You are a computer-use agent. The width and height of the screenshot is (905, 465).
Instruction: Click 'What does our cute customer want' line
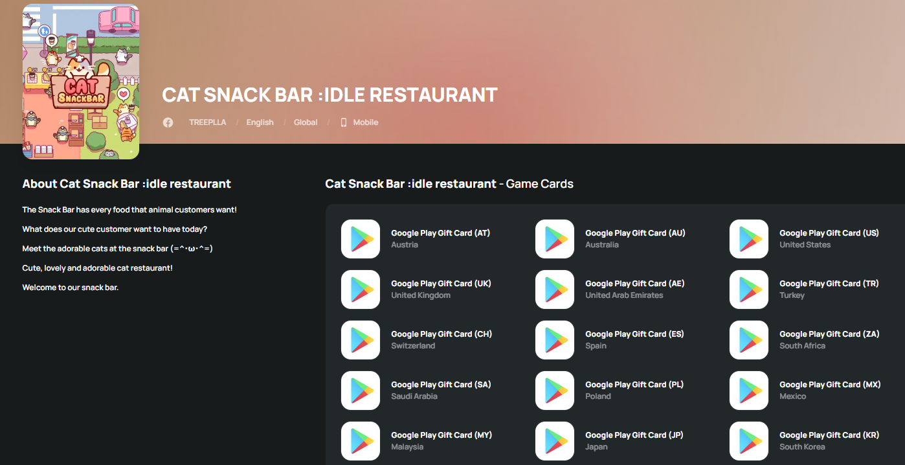pyautogui.click(x=115, y=229)
